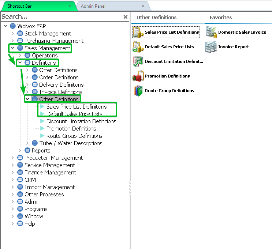
Task: Open Default Sales Price Lists shortcut icon
Action: point(138,47)
